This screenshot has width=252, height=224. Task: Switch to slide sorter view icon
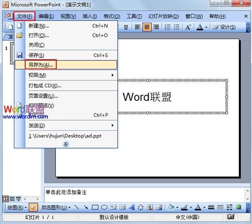[x=12, y=199]
